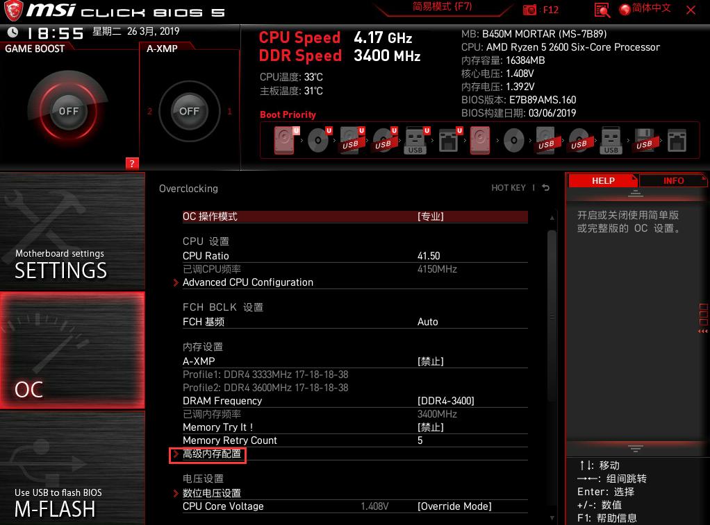
Task: Open OC 操作模式 [专业] option
Action: coord(355,216)
